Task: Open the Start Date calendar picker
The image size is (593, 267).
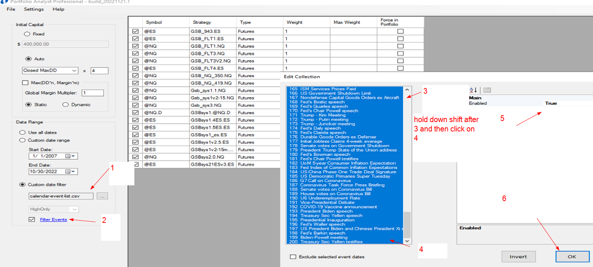Action: click(x=70, y=156)
